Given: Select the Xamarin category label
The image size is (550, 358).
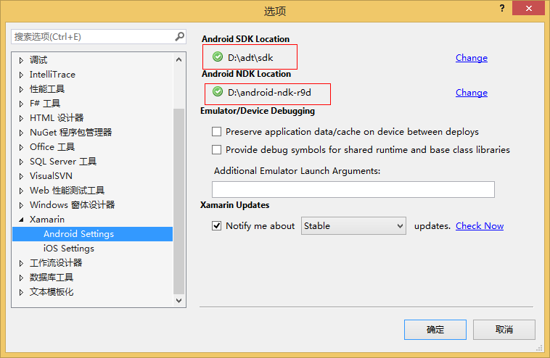Looking at the screenshot, I should 47,220.
